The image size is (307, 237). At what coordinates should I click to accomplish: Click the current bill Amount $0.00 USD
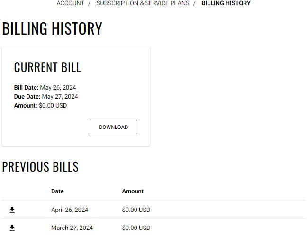(41, 106)
